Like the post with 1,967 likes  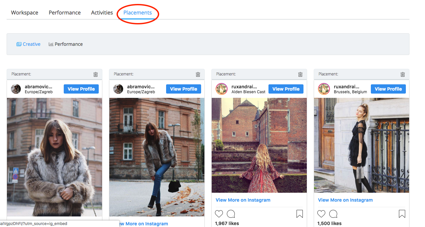tap(219, 214)
